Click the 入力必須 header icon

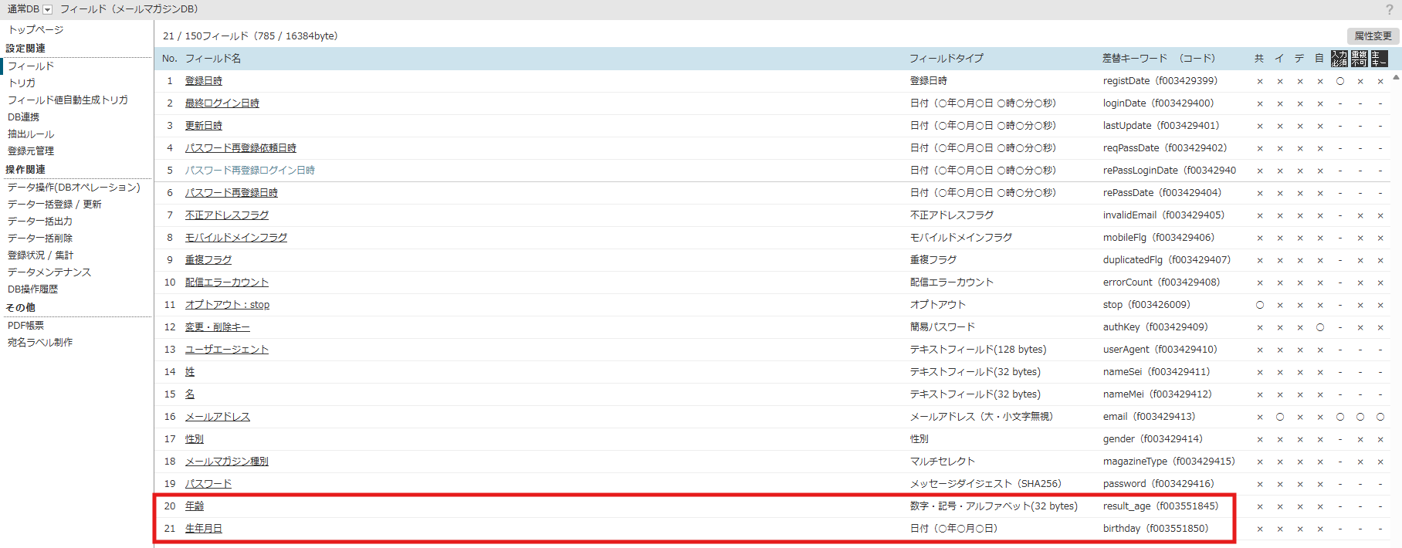pos(1339,59)
